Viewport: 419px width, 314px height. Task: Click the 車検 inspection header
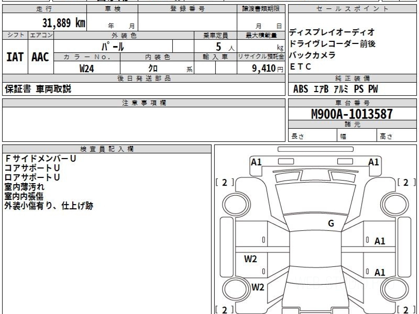click(112, 9)
